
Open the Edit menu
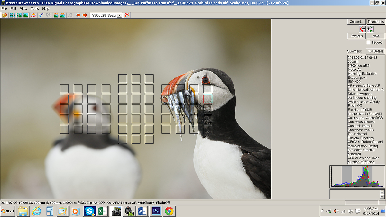pyautogui.click(x=13, y=9)
